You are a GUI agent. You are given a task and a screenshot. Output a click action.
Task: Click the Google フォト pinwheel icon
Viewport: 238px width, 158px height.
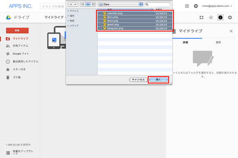pos(8,54)
